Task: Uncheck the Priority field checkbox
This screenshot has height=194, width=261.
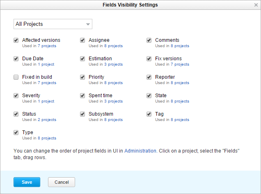Action: tap(82, 77)
